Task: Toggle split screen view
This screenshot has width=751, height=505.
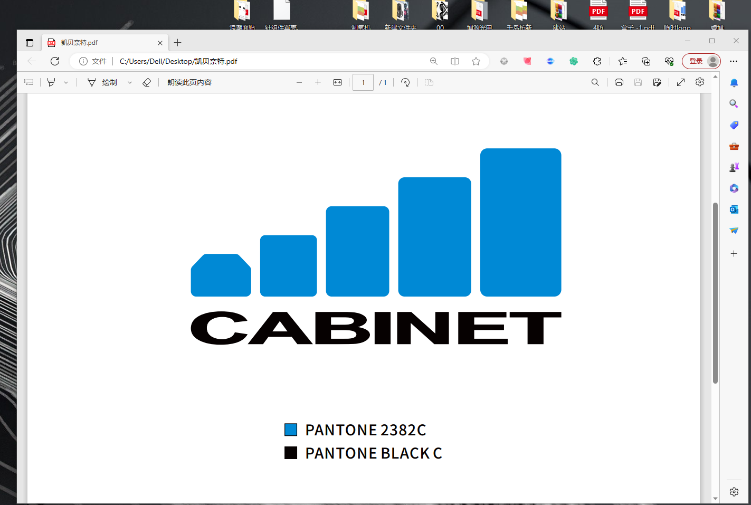Action: click(x=455, y=61)
